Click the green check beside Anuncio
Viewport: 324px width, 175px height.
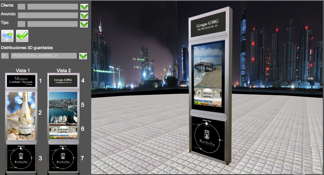click(84, 16)
